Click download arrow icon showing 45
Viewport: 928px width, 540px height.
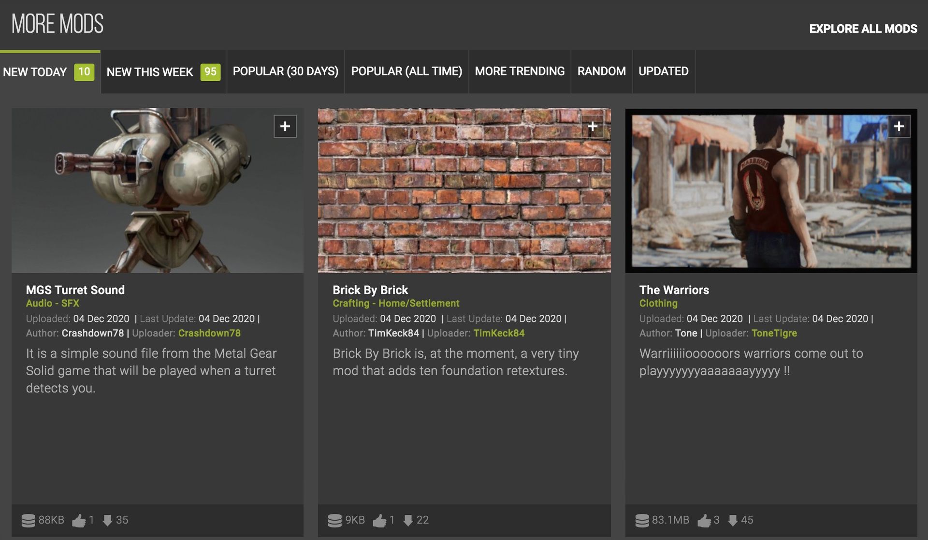pos(733,520)
